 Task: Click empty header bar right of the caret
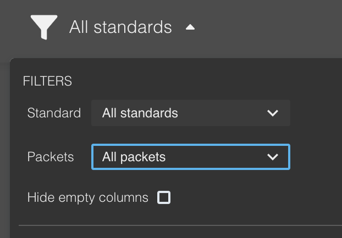pyautogui.click(x=268, y=27)
